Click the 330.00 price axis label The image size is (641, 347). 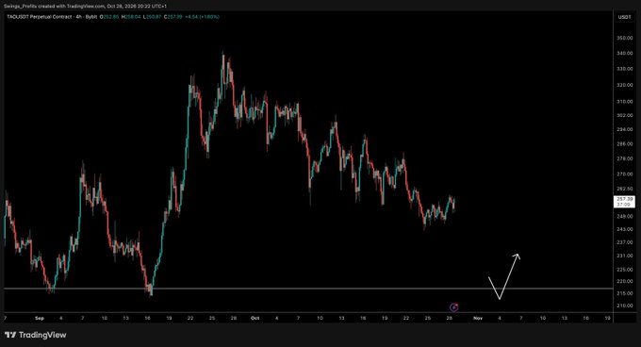(624, 69)
